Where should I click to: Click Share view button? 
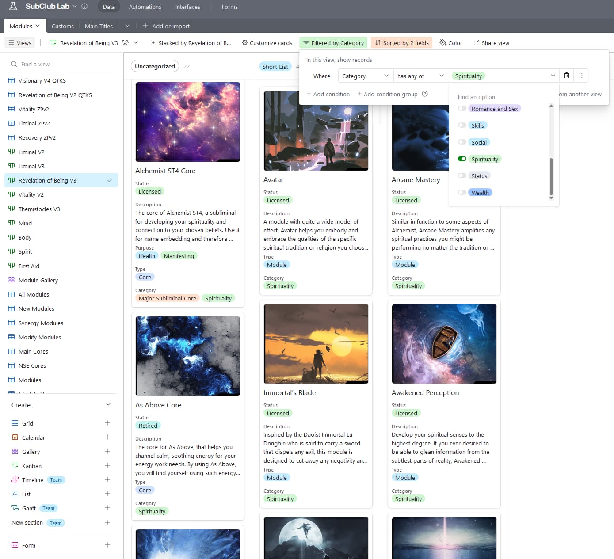[491, 43]
